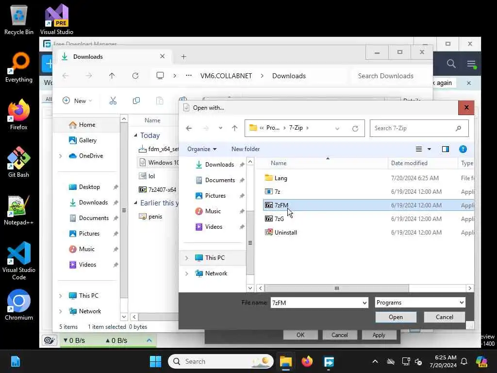Viewport: 497px width, 373px height.
Task: Expand speed panel chevron in Download Manager
Action: 149,340
